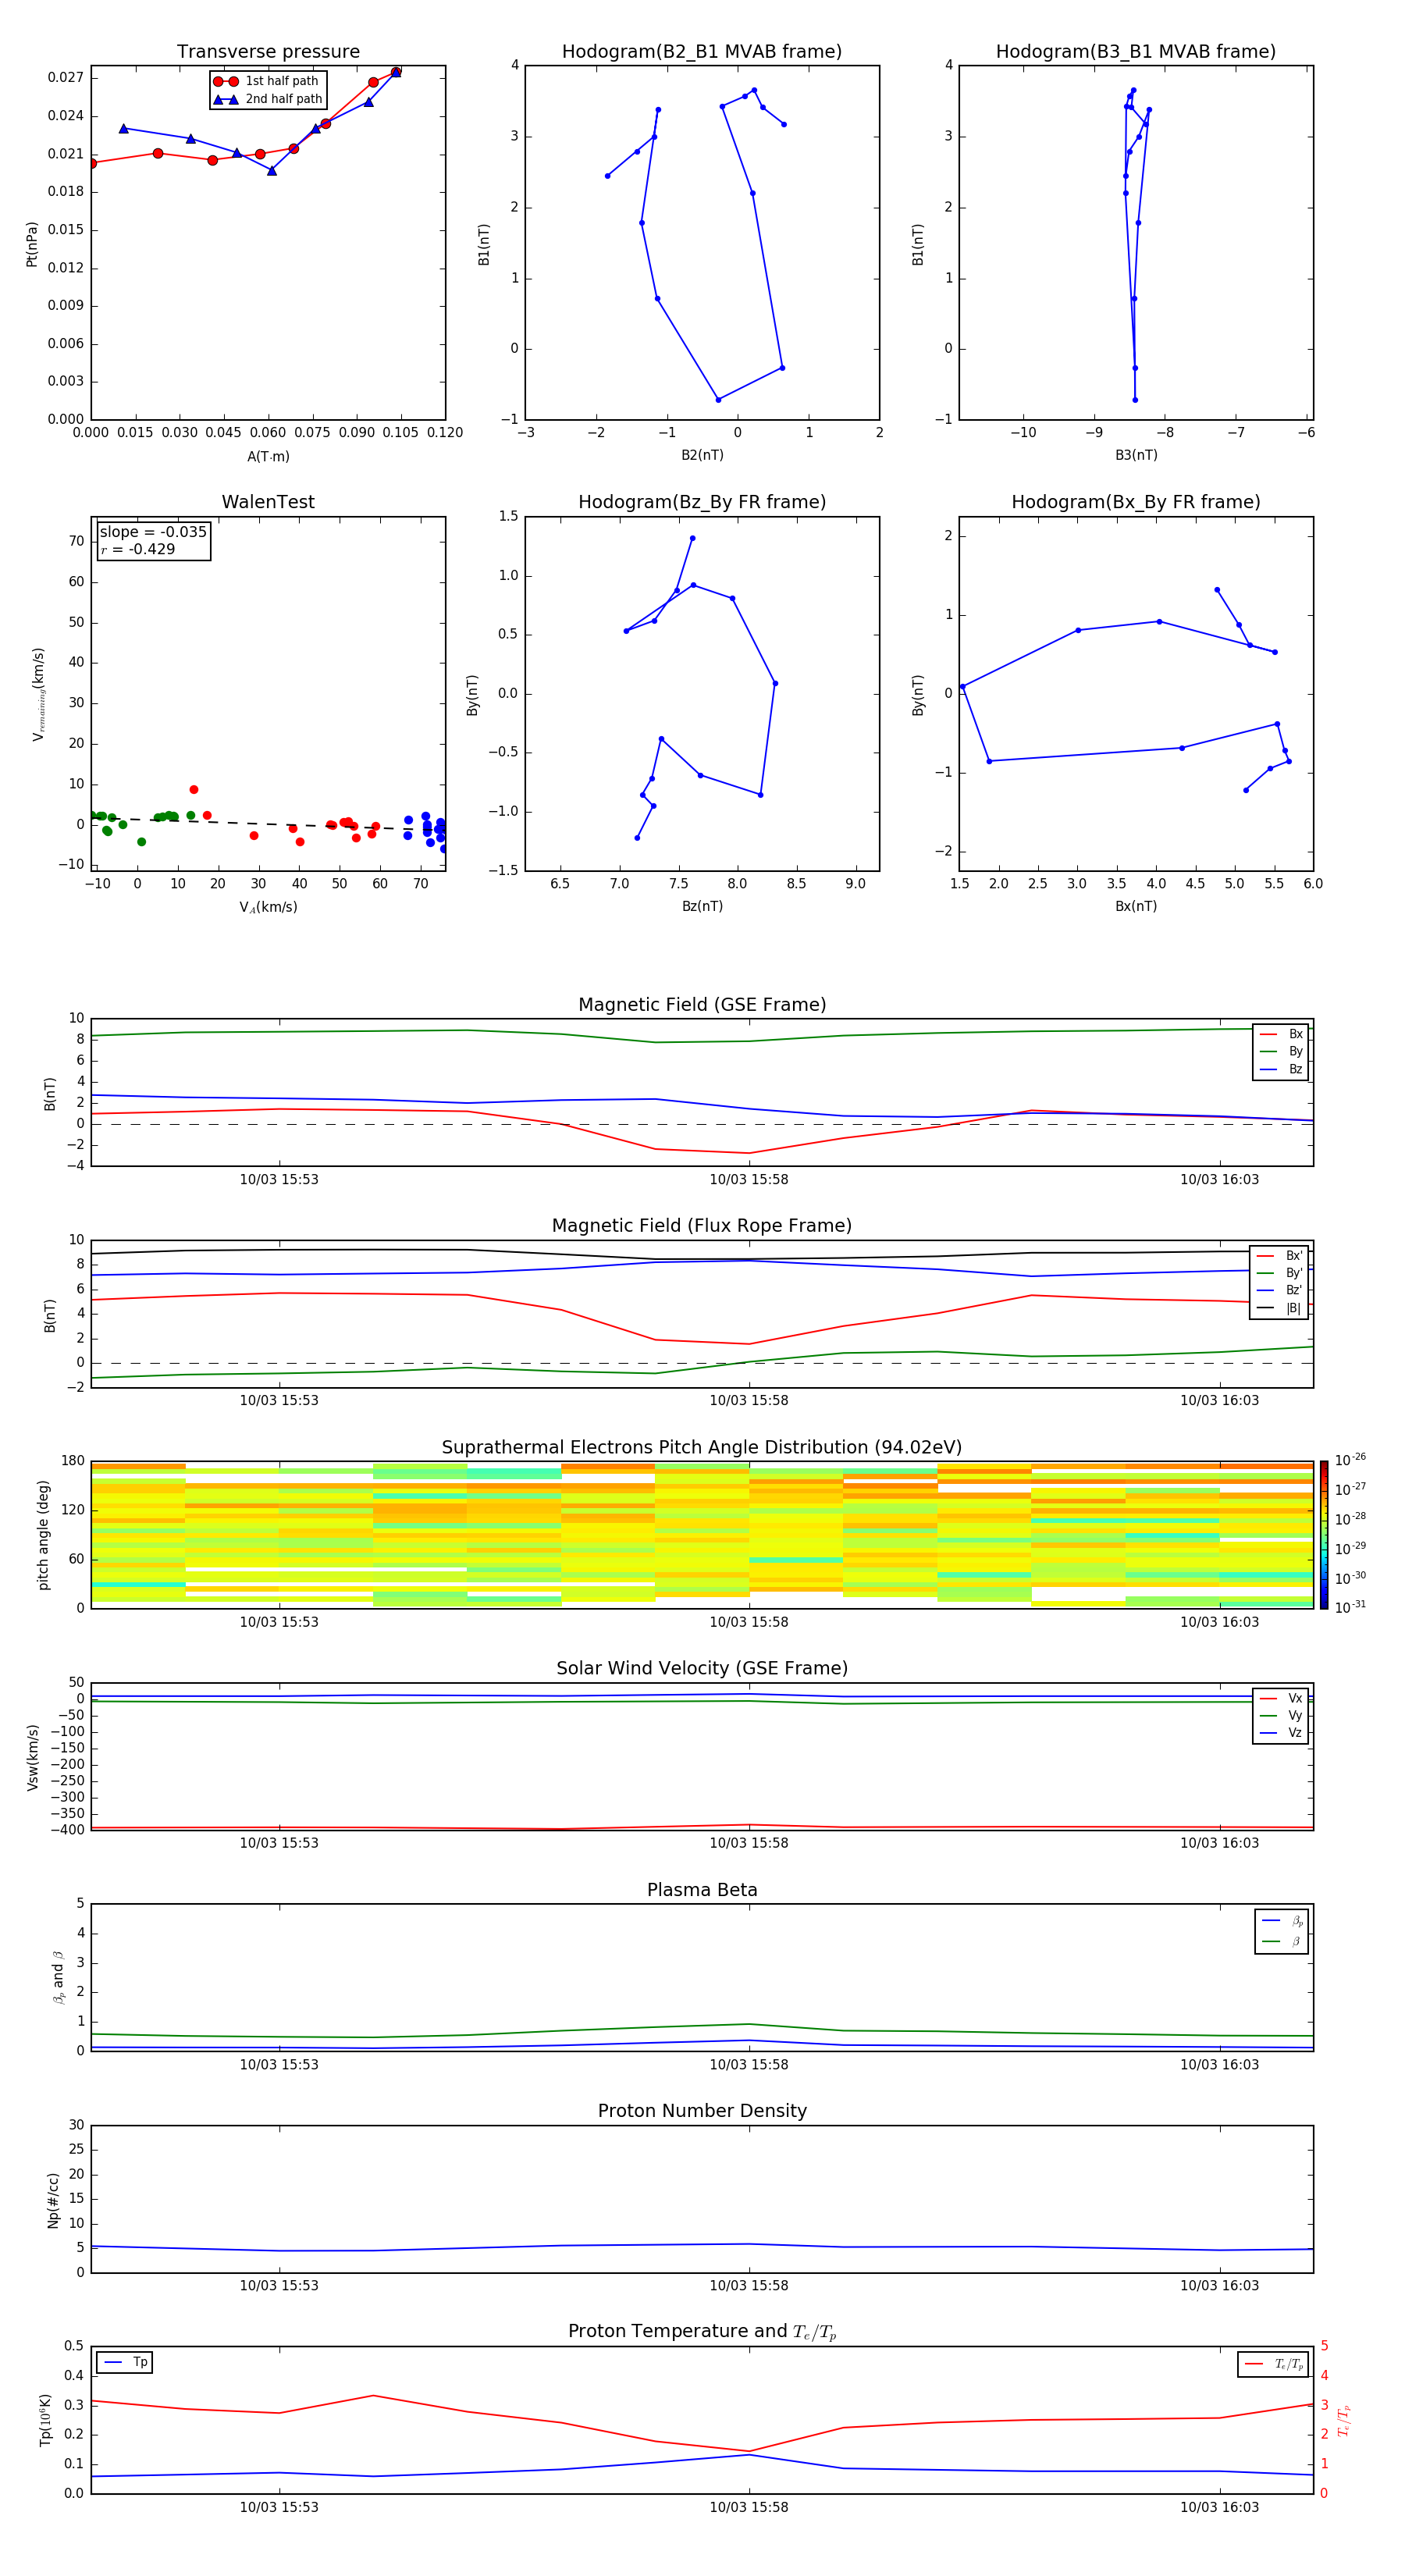Click the 'Bz(nT)' x-axis label

(x=702, y=906)
